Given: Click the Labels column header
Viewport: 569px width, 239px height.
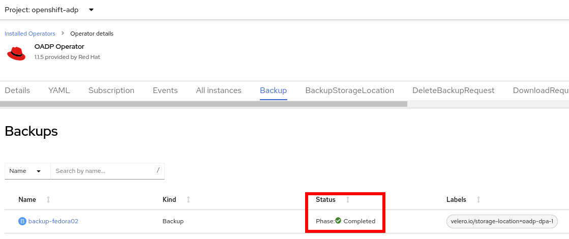Looking at the screenshot, I should click(456, 199).
